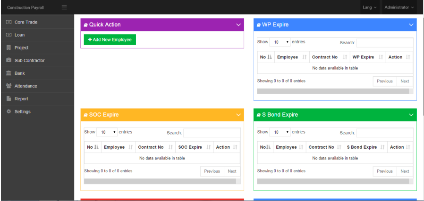This screenshot has height=201, width=424.
Task: Click the Sub Contractor briefcase icon
Action: coord(8,60)
